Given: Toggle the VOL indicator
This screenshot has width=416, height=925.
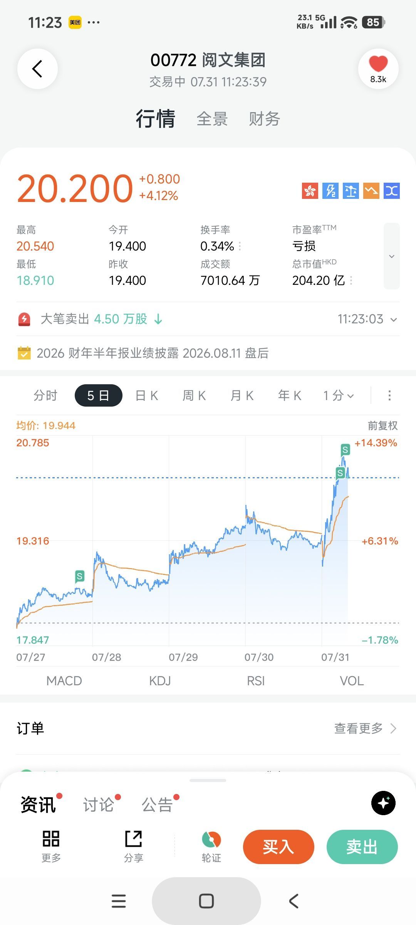Looking at the screenshot, I should 352,681.
